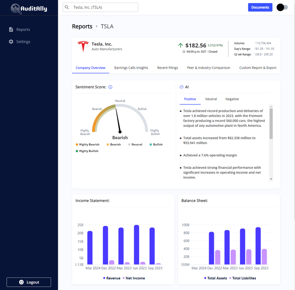Click the 5.27(2.97%) price change
This screenshot has width=295, height=290.
215,45
